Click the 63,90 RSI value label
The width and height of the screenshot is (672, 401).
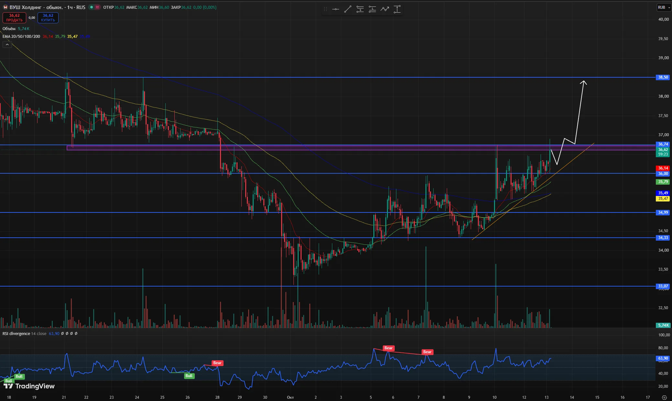click(x=663, y=358)
